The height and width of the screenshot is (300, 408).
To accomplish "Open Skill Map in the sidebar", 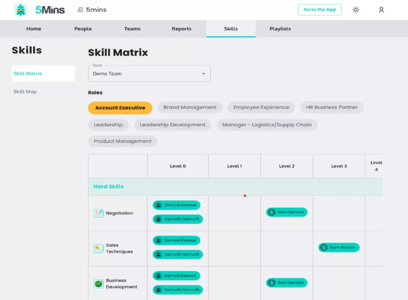I will tap(25, 91).
